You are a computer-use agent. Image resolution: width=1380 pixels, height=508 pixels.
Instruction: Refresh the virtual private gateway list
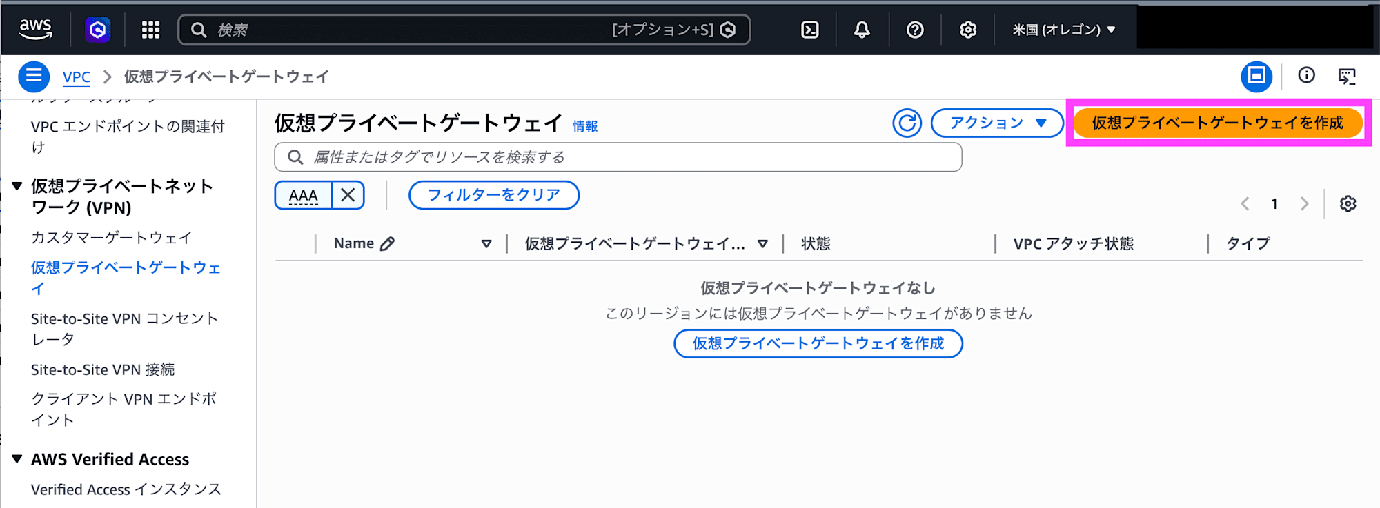pyautogui.click(x=907, y=123)
